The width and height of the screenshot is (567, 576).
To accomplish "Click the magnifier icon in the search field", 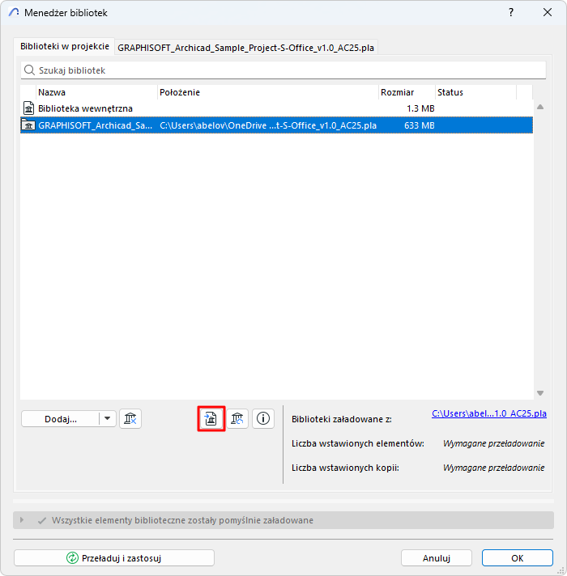I will click(x=29, y=70).
